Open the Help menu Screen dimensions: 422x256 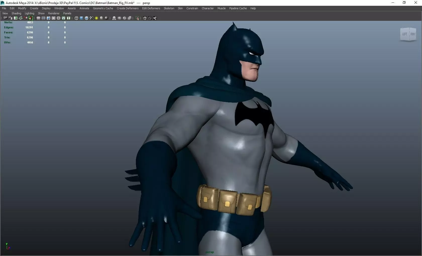tap(253, 8)
